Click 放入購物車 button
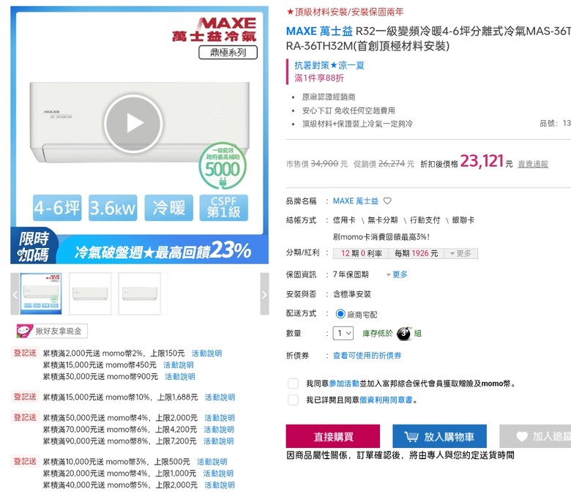The width and height of the screenshot is (571, 494). click(439, 436)
